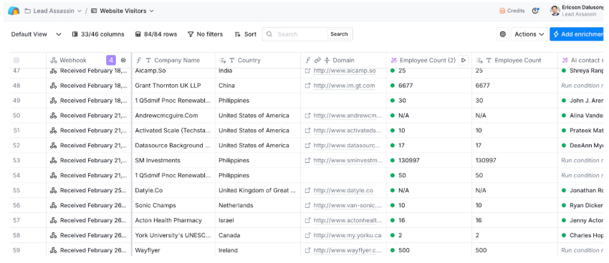The height and width of the screenshot is (263, 609).
Task: Click the Shreya contact cell in row 47
Action: point(581,71)
